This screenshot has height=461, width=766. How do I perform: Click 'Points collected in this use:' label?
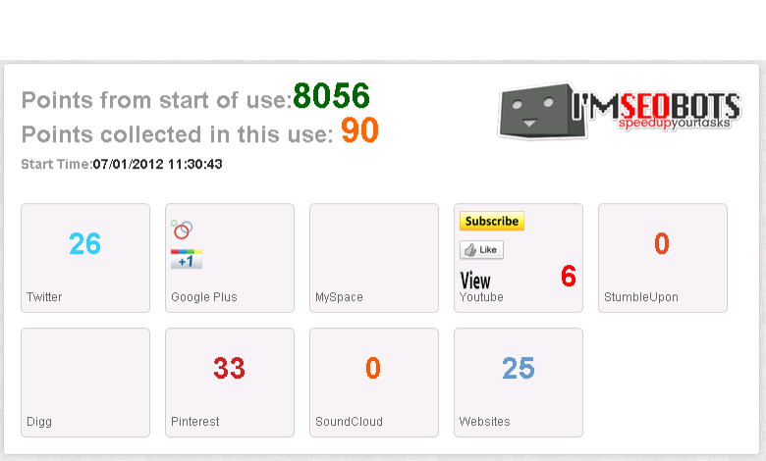click(178, 134)
